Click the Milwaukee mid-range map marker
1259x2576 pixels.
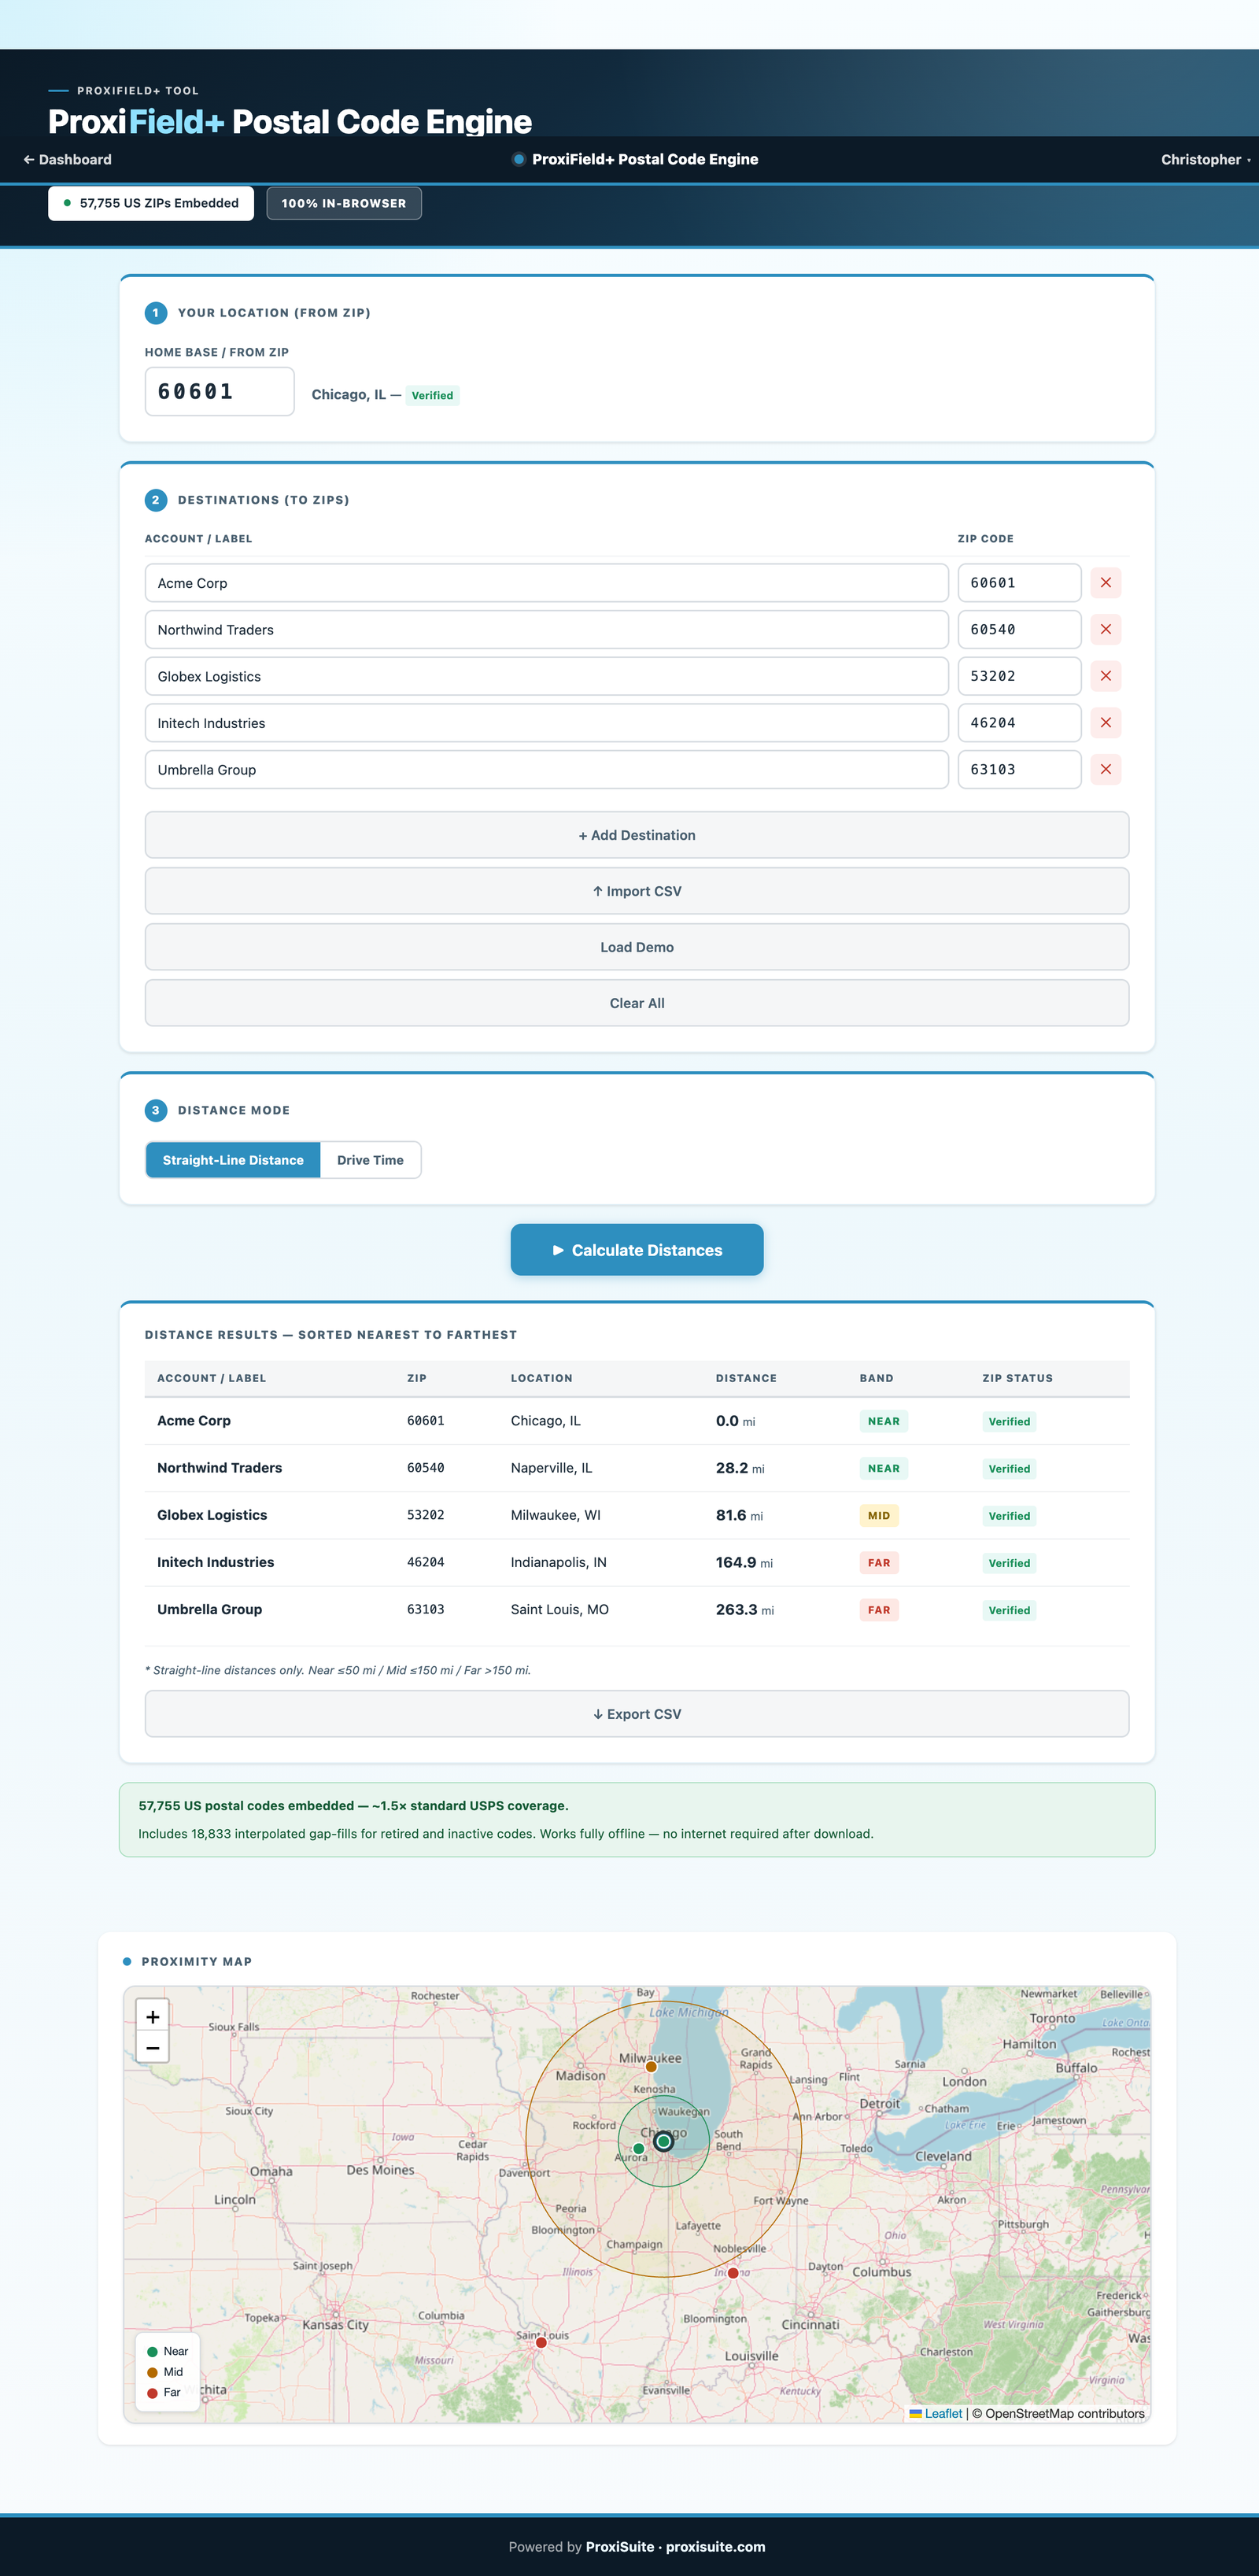[x=651, y=2066]
